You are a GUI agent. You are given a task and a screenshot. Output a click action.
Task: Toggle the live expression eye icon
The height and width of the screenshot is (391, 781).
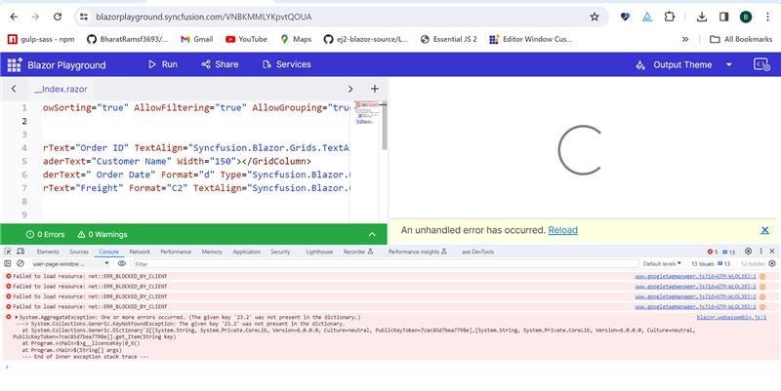click(x=122, y=263)
